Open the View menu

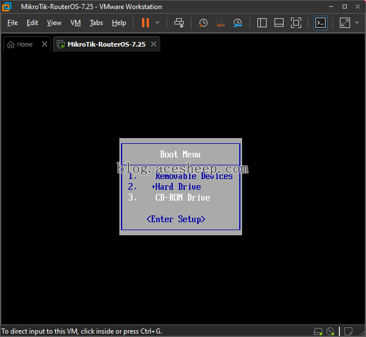pyautogui.click(x=54, y=23)
